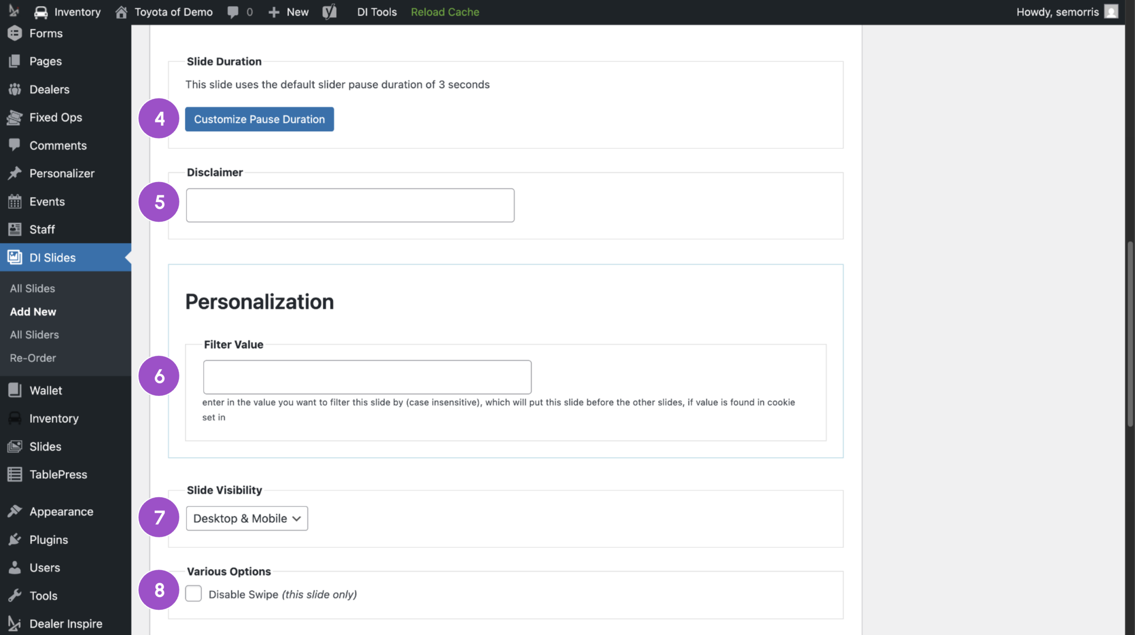Click the Fixed Ops sidebar icon
Screen dimensions: 1135x635
(x=15, y=117)
